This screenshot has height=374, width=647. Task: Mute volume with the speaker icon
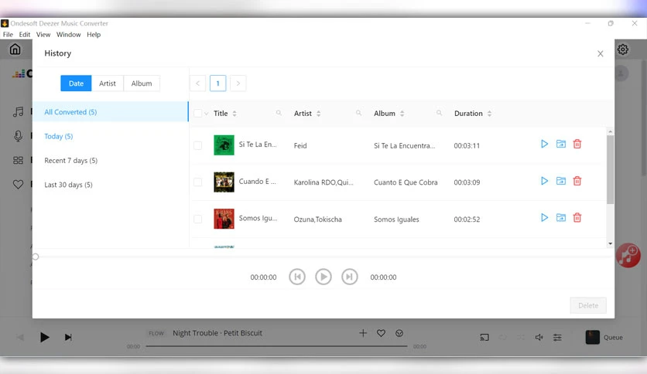[x=539, y=338]
